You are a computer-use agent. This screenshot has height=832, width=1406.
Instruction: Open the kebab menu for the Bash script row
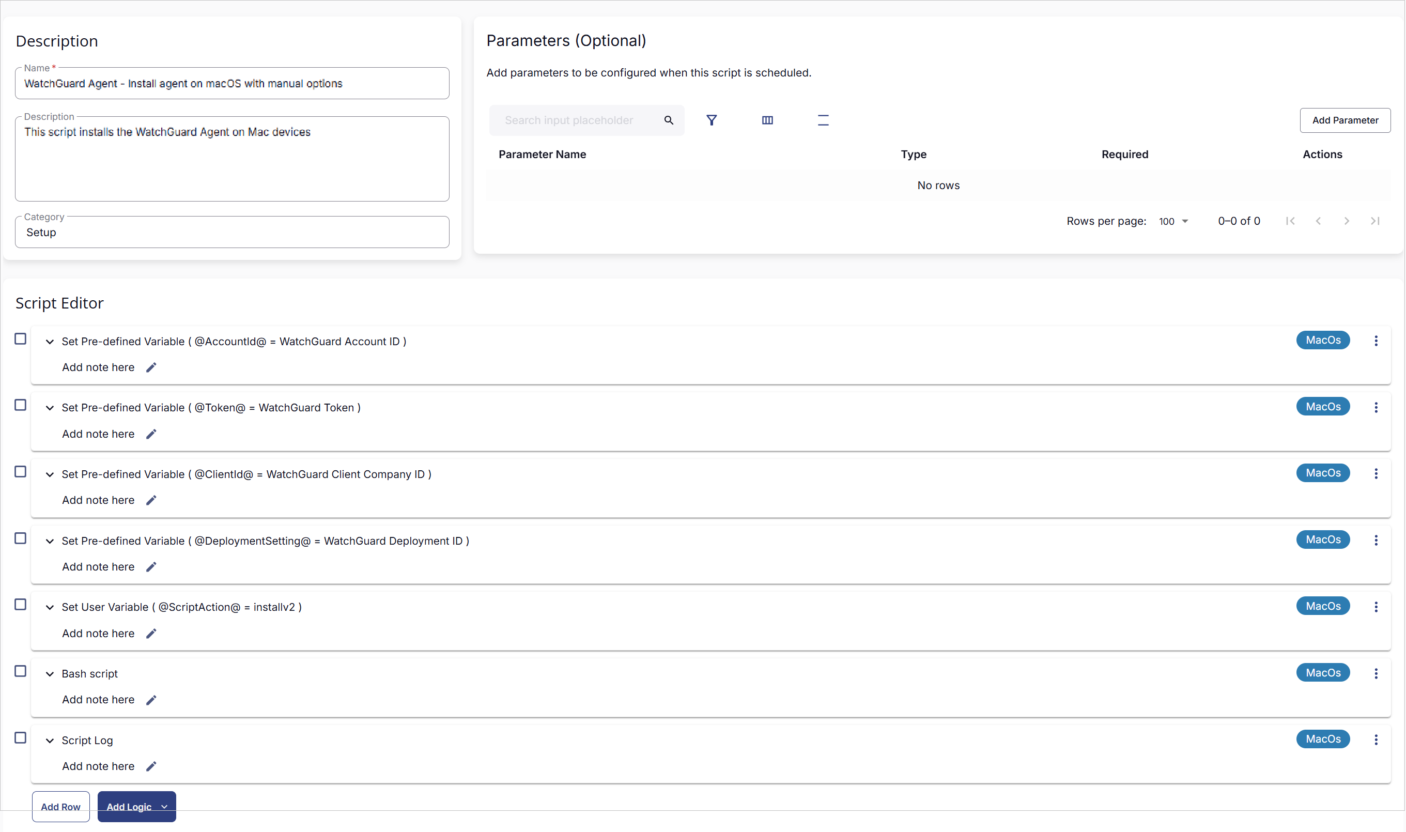pyautogui.click(x=1376, y=673)
